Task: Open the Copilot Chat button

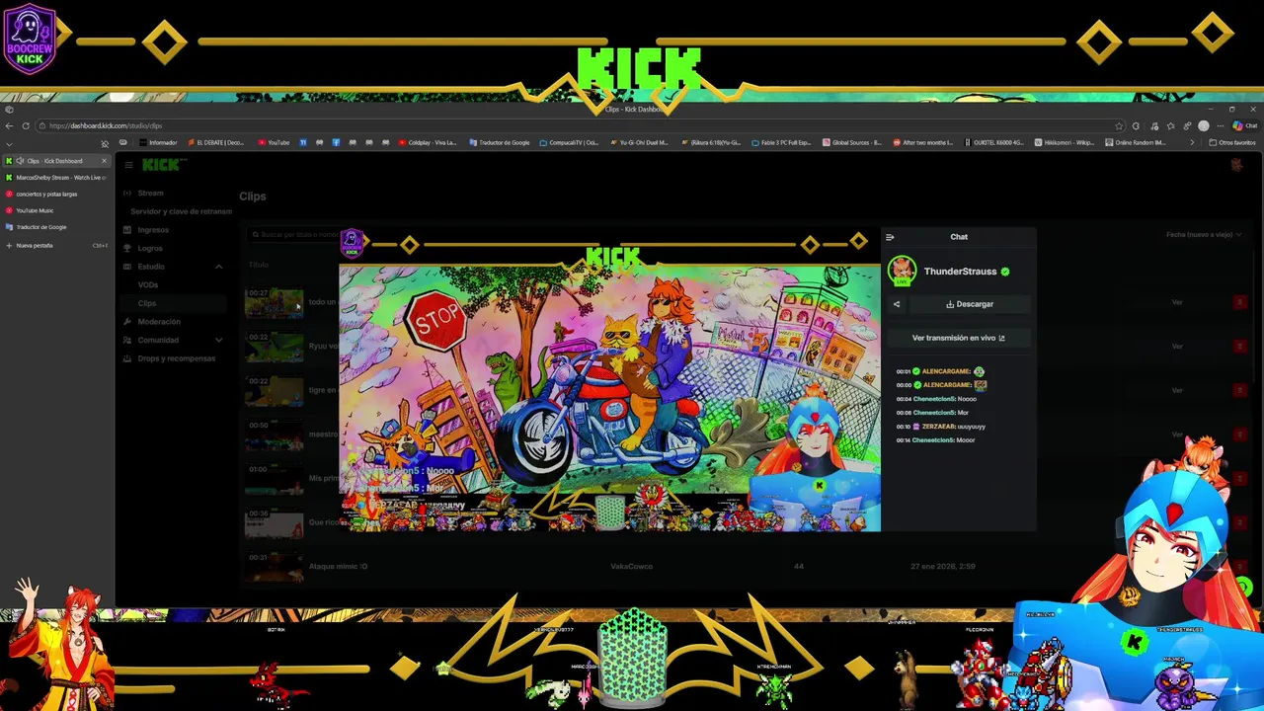Action: [1244, 125]
